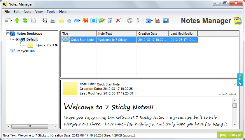The height and width of the screenshot is (140, 245).
Task: Open the Help menu
Action: pos(63,12)
